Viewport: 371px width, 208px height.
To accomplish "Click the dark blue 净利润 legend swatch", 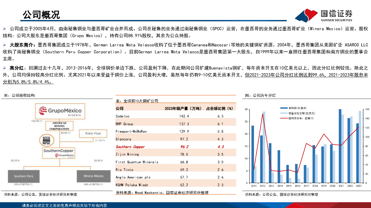I will pyautogui.click(x=284, y=108).
